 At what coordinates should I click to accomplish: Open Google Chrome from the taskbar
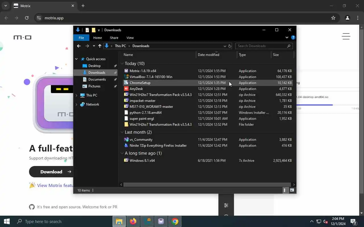click(175, 221)
